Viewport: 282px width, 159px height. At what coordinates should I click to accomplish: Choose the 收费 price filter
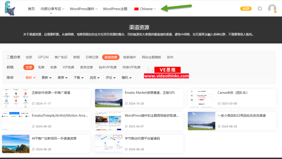click(x=53, y=67)
